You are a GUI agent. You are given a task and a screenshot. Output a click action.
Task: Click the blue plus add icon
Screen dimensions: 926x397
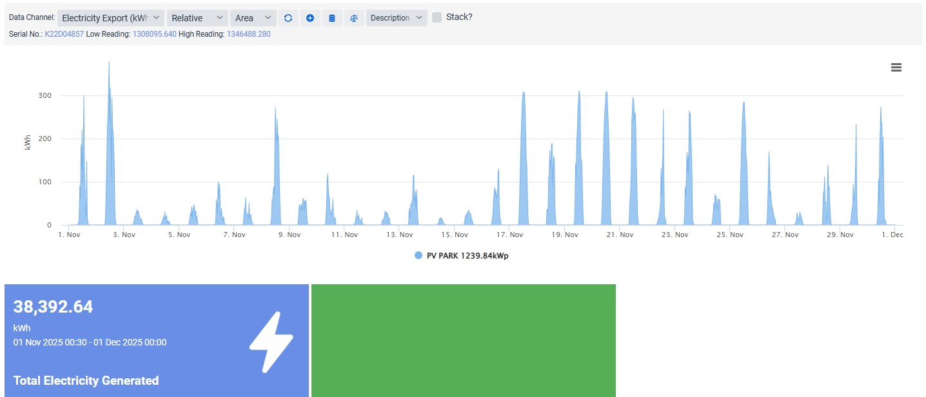tap(310, 18)
